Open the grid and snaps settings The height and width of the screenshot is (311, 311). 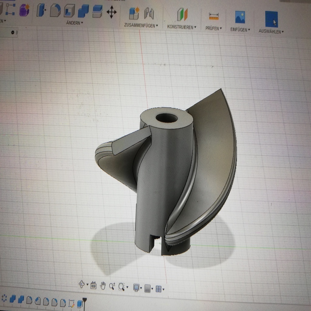[148, 288]
